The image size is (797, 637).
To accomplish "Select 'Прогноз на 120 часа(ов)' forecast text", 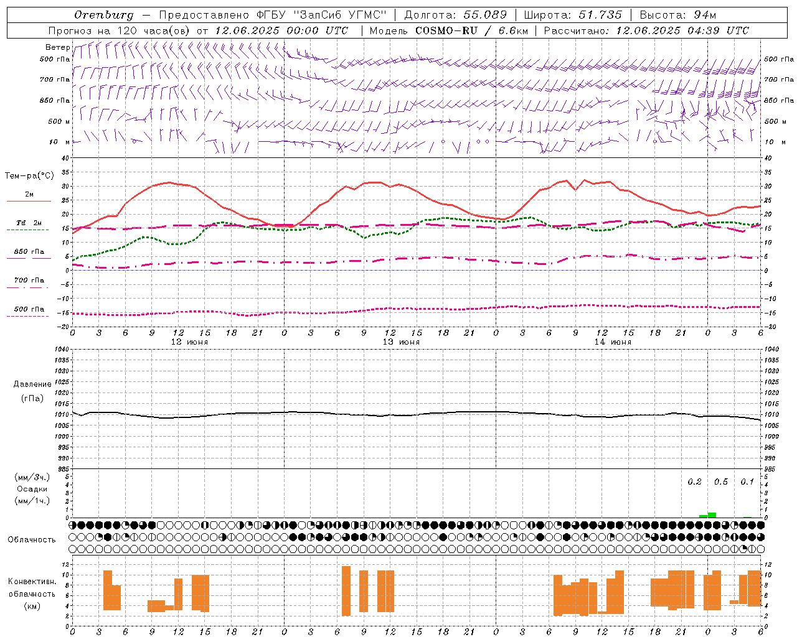I will pyautogui.click(x=120, y=30).
